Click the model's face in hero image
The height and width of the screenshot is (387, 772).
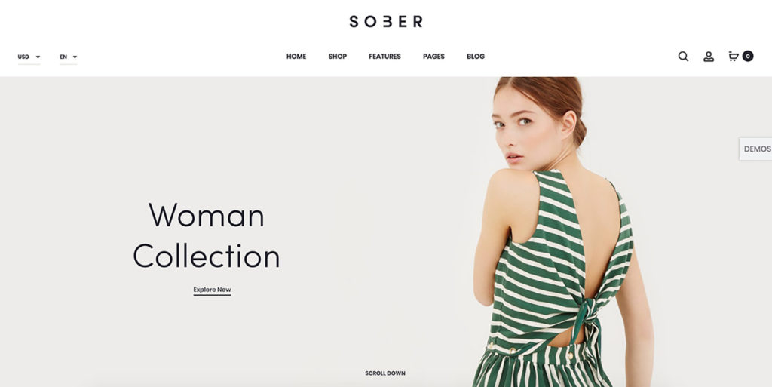517,131
